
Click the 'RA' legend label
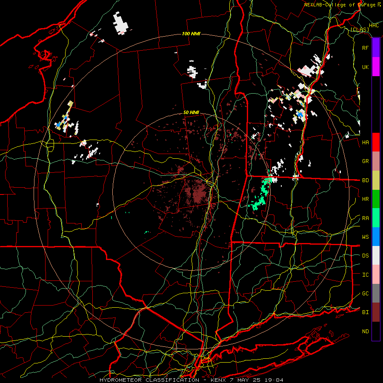(x=365, y=218)
